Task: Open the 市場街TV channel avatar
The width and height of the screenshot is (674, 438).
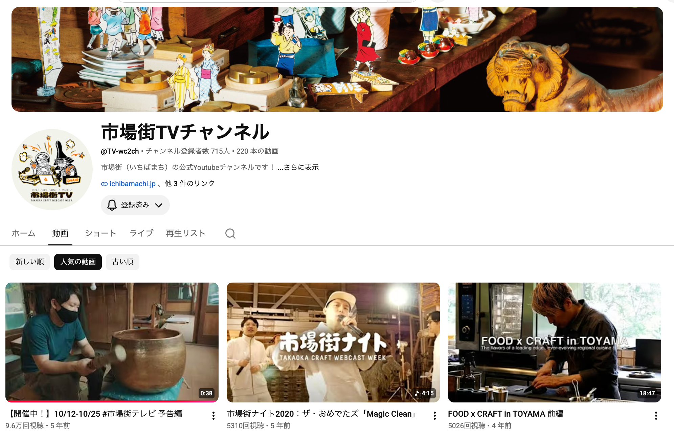Action: [52, 170]
